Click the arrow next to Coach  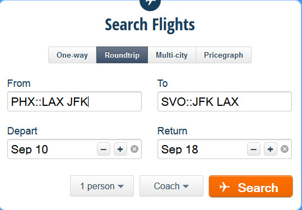(185, 186)
